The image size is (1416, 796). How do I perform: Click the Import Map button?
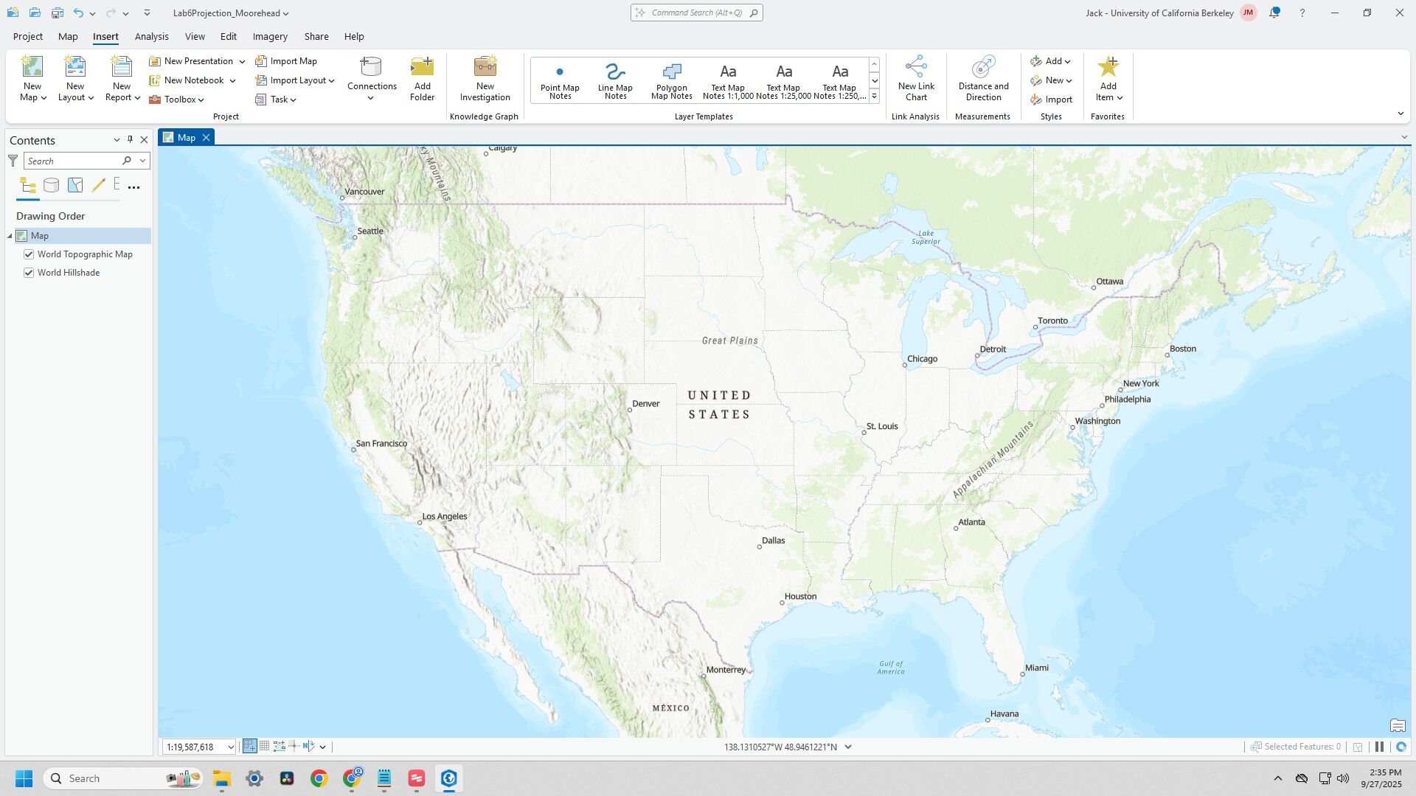coord(286,61)
